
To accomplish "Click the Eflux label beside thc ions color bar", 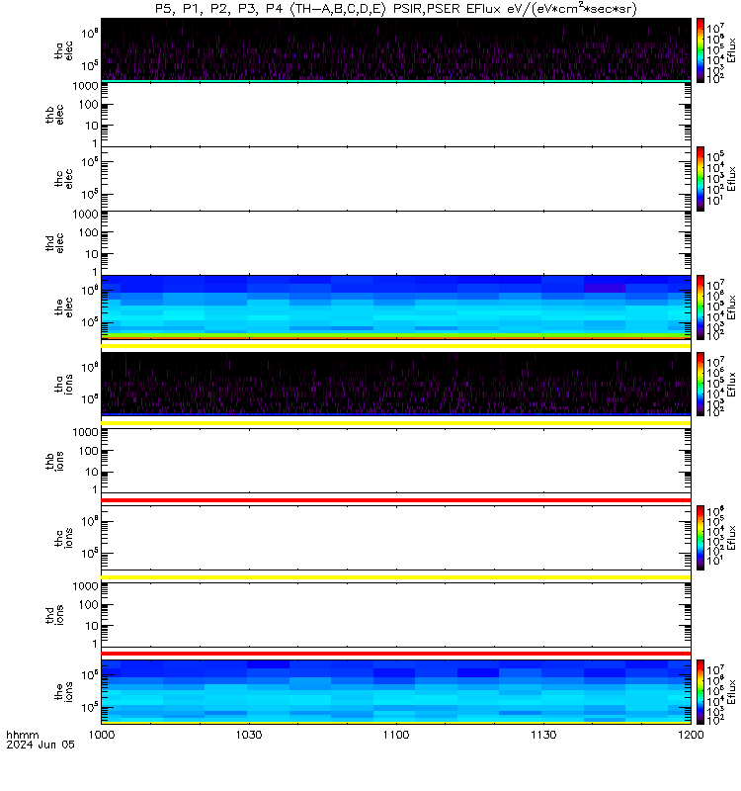I will click(x=731, y=538).
